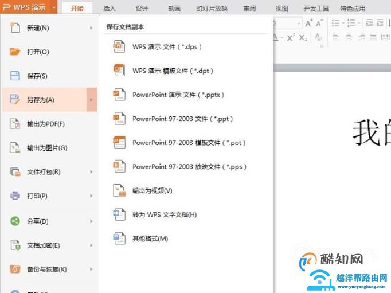This screenshot has width=391, height=293.
Task: Choose 保存(S) label in file menu
Action: [37, 76]
